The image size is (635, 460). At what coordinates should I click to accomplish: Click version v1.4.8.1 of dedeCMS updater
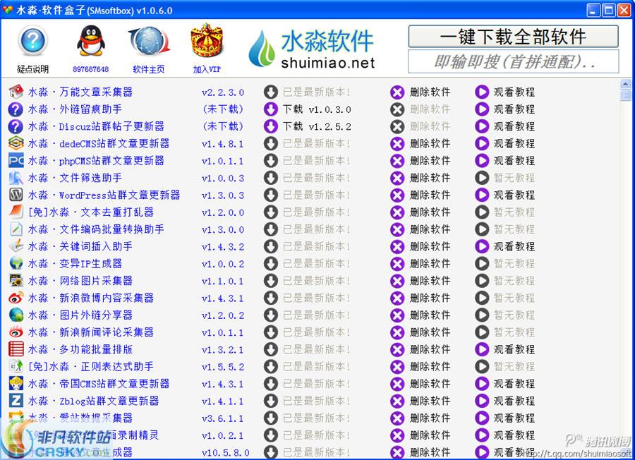[x=223, y=144]
